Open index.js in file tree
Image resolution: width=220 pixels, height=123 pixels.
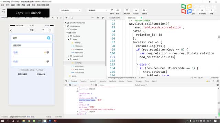pyautogui.click(x=77, y=43)
